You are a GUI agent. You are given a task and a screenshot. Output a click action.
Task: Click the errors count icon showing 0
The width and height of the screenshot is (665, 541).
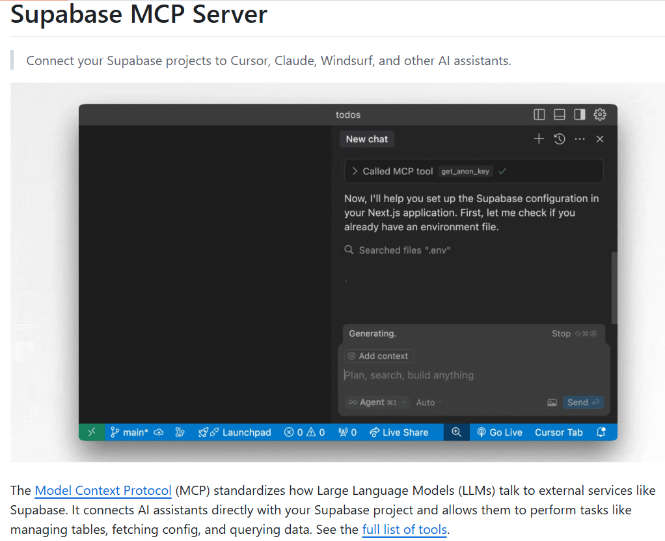[293, 432]
